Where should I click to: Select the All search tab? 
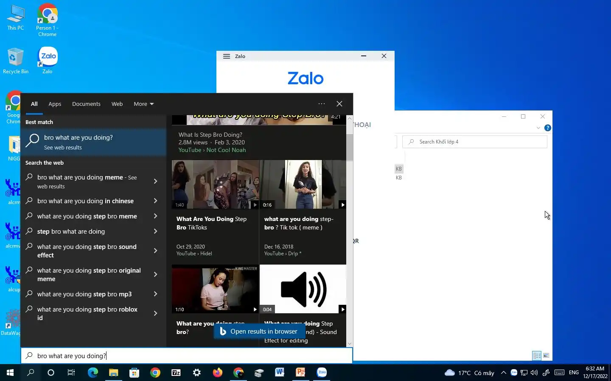coord(34,104)
